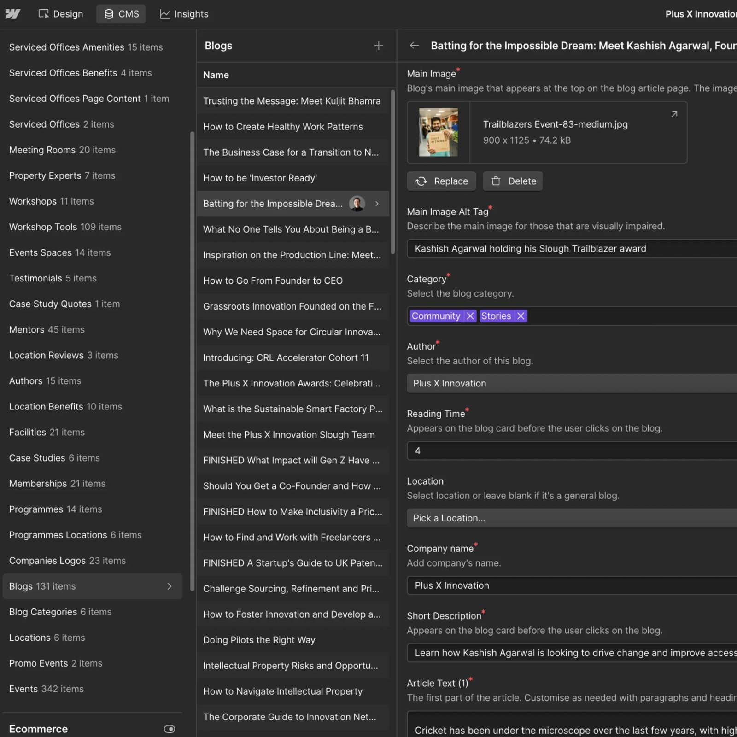Go back using the left arrow icon
This screenshot has width=737, height=737.
click(414, 45)
